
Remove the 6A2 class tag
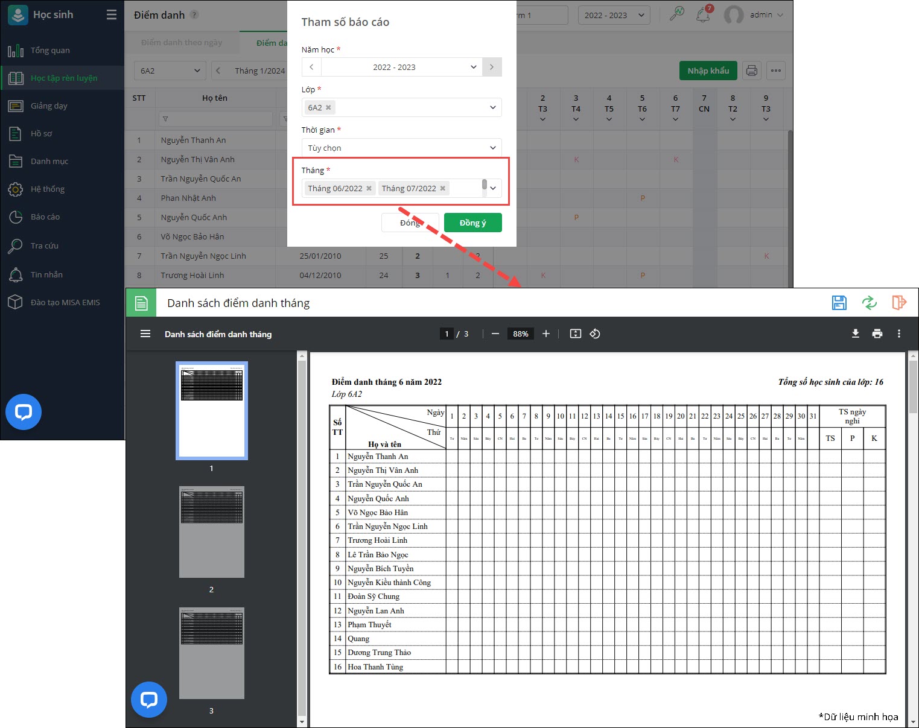pos(328,107)
